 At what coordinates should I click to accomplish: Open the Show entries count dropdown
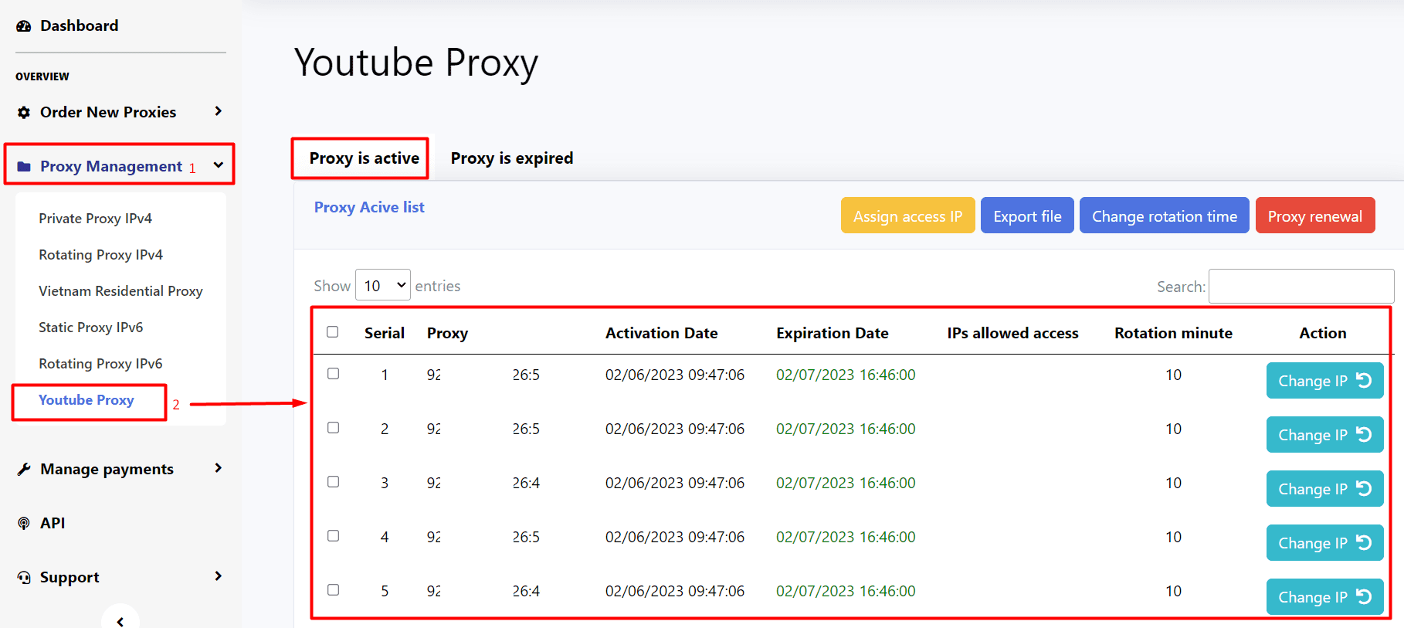(382, 286)
